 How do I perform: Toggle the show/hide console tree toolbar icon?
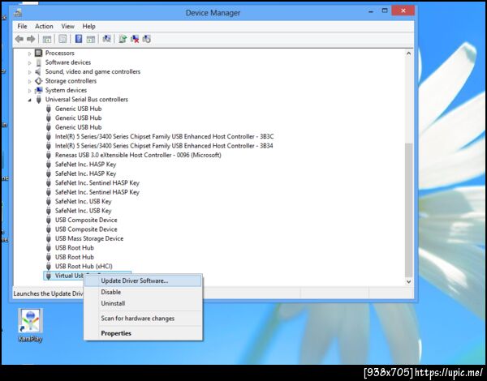[x=47, y=39]
